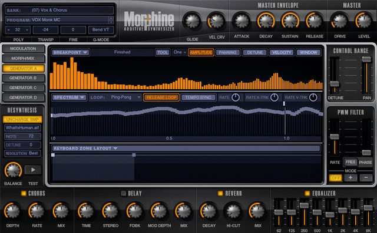Click the Control Range Detune slider
The height and width of the screenshot is (233, 377).
pos(335,84)
